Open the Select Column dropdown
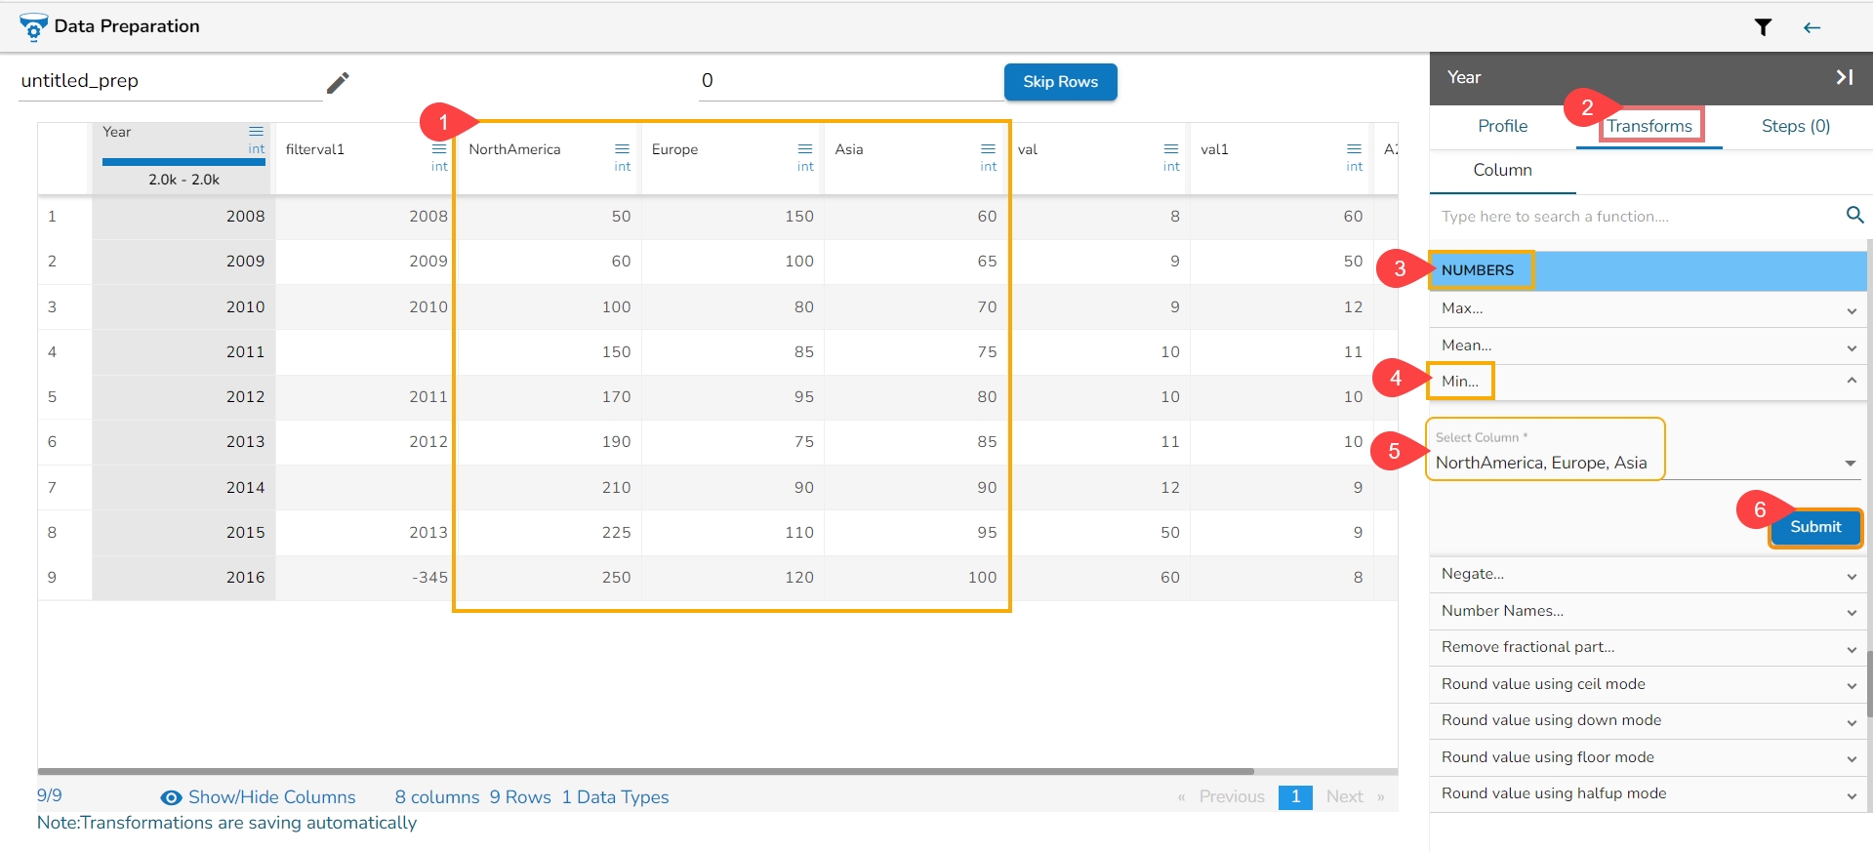Screen dimensions: 1873x852 (x=1850, y=463)
